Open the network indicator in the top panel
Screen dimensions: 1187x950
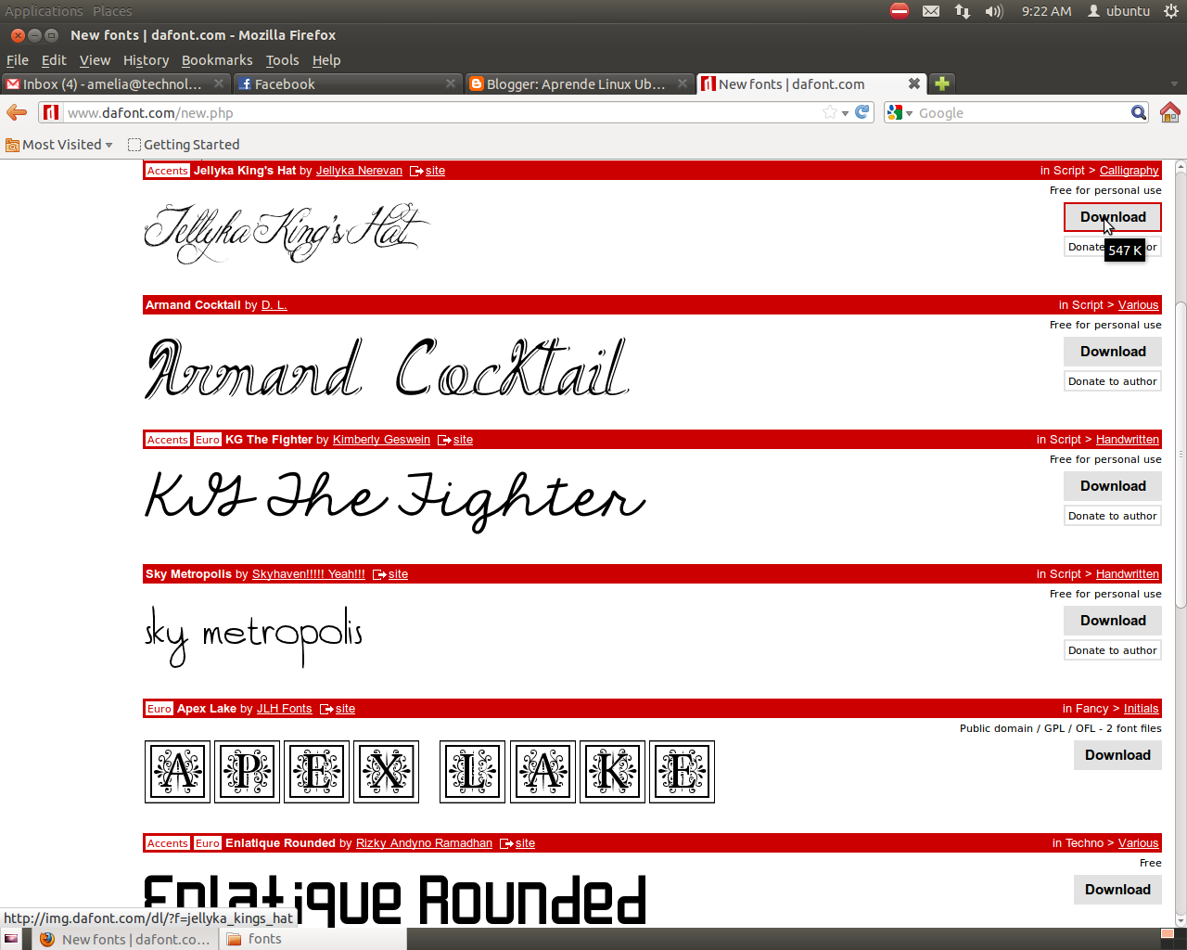[963, 11]
